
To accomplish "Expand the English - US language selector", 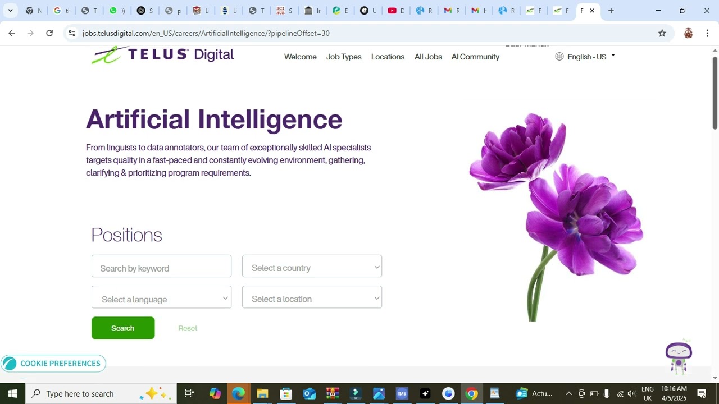I will [x=591, y=57].
